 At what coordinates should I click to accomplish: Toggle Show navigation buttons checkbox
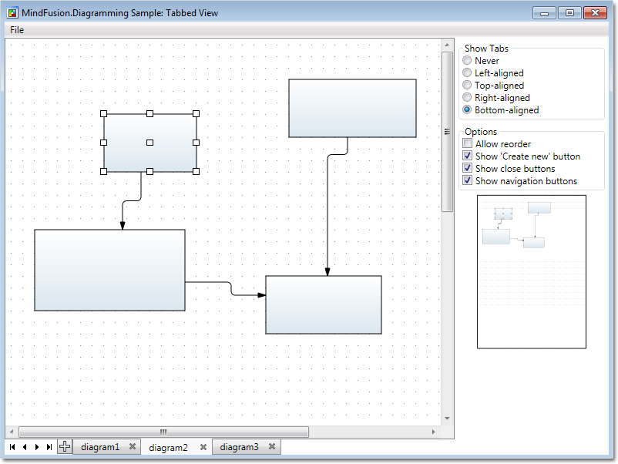coord(467,181)
